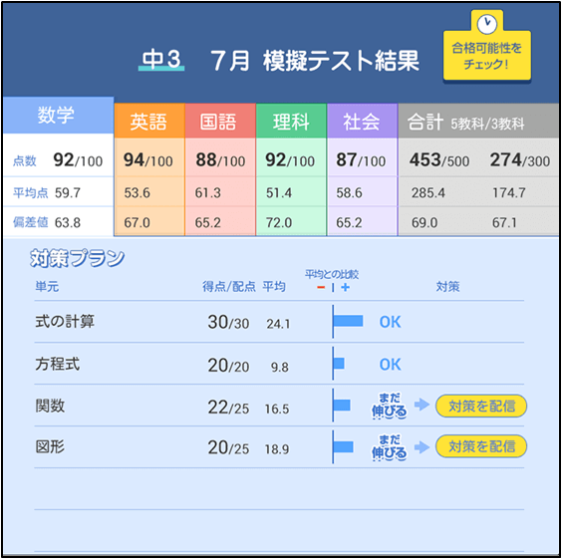This screenshot has height=559, width=562.
Task: Click the まだ伸びる badge for 関数
Action: tap(390, 406)
